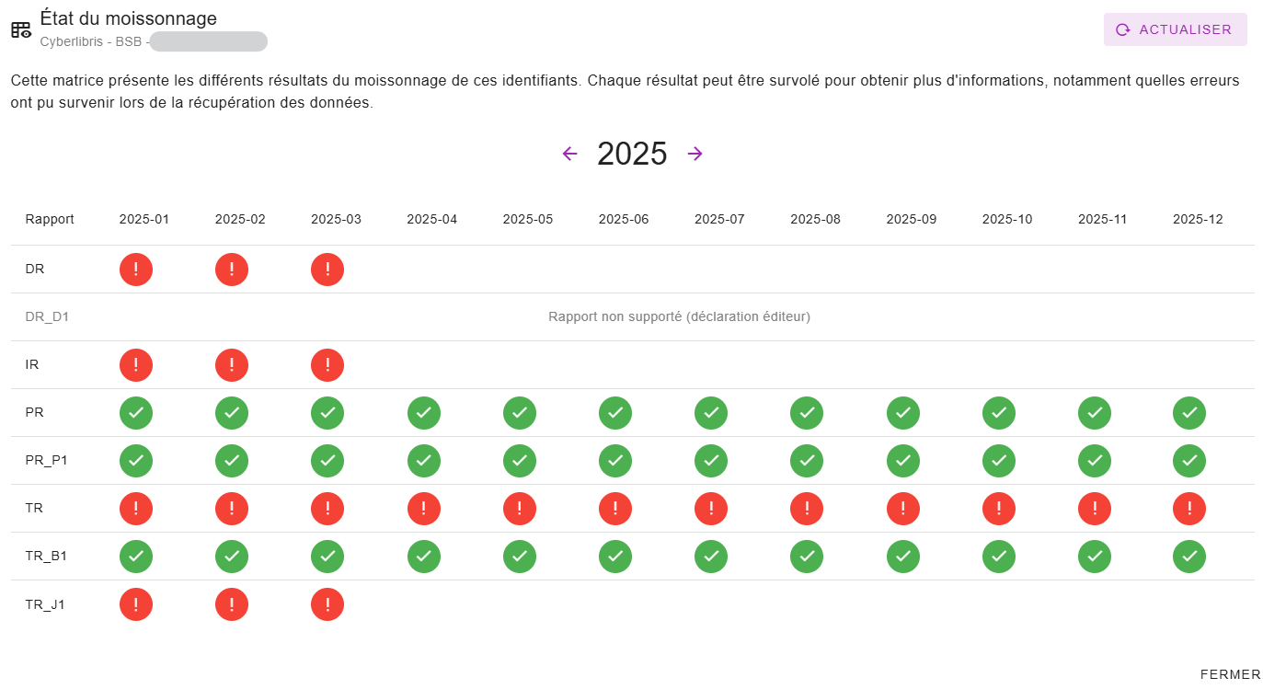The image size is (1263, 689).
Task: Click the IR error indicator for 2025-03
Action: (327, 365)
